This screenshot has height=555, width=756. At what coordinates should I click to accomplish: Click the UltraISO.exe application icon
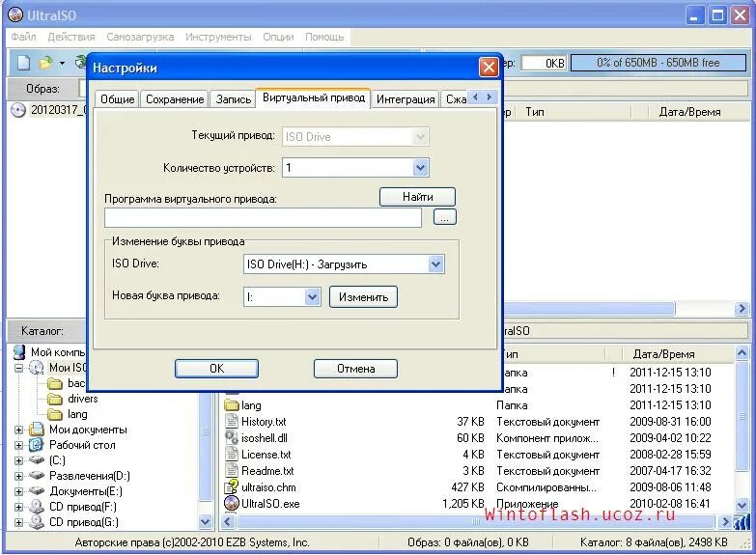tap(232, 504)
